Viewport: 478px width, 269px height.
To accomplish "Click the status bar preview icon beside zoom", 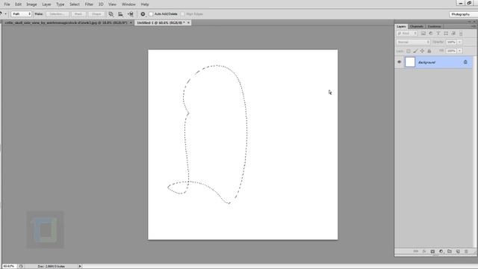I will [21, 266].
